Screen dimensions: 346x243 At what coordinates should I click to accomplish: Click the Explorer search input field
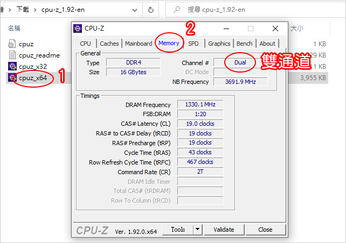click(x=255, y=10)
